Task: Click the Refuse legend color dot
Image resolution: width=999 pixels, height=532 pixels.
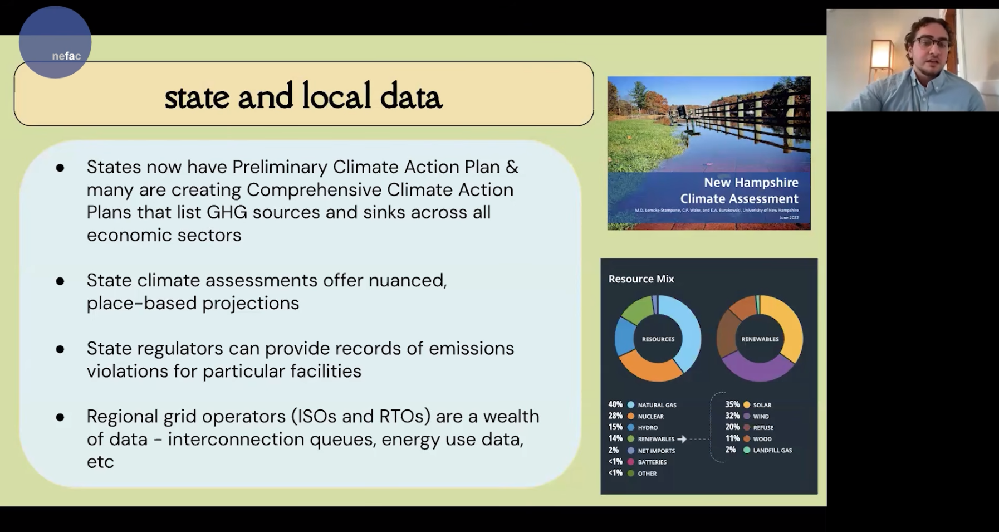Action: click(x=747, y=428)
